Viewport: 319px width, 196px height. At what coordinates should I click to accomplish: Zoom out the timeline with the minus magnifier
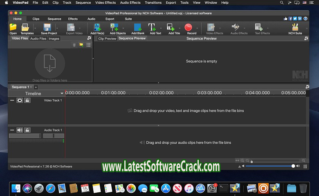[247, 160]
